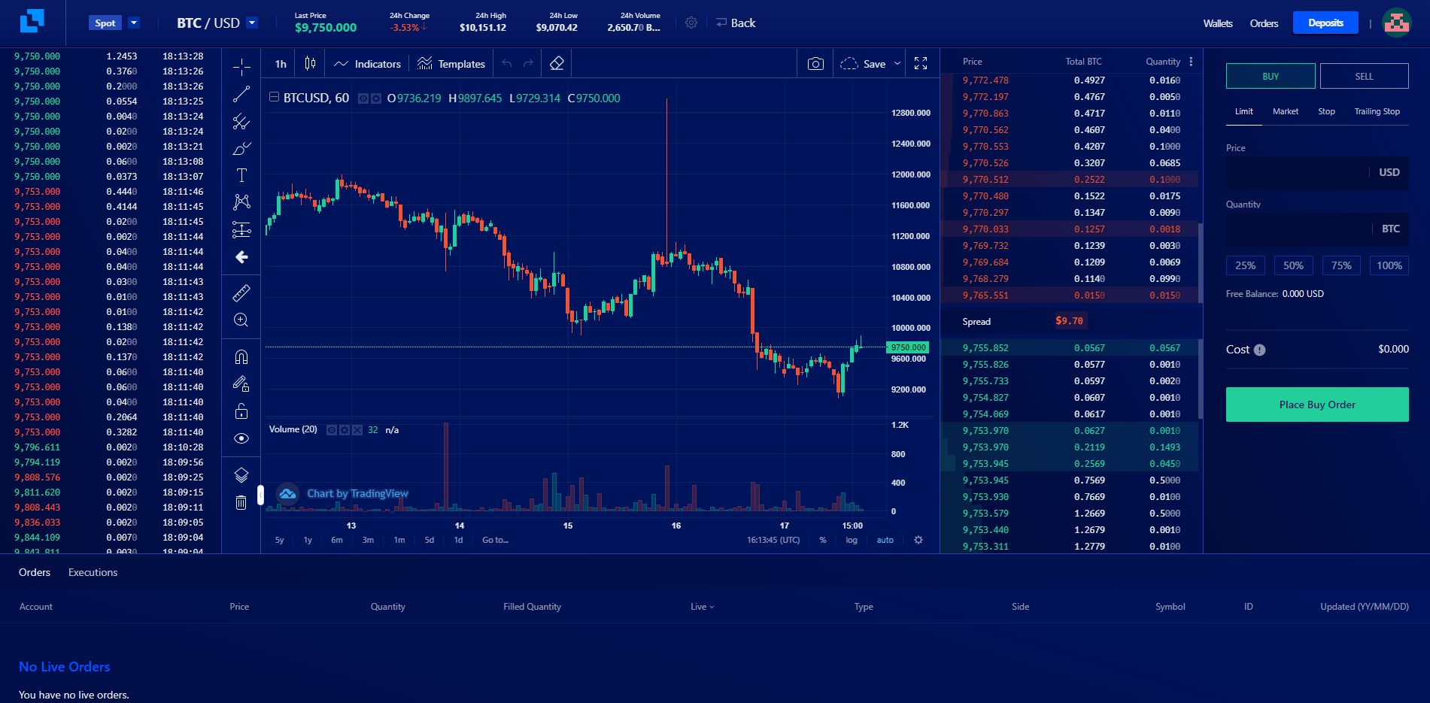Screen dimensions: 1430x703
Task: Set chart range to 5d
Action: click(x=430, y=540)
